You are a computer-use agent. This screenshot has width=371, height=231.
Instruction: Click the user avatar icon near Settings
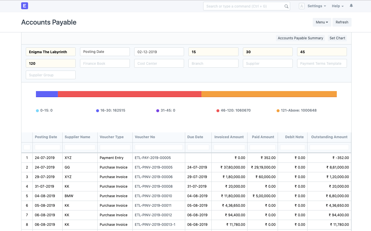coord(301,6)
